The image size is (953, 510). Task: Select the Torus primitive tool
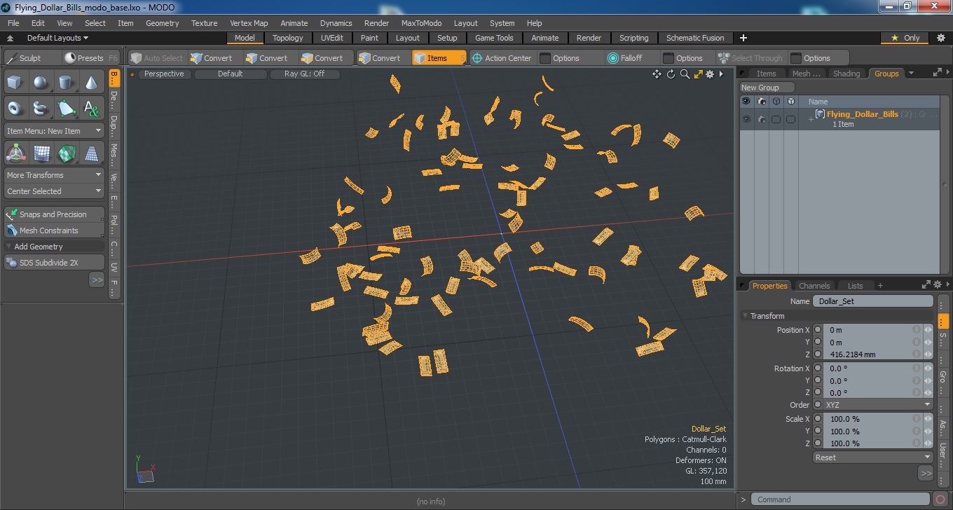15,108
